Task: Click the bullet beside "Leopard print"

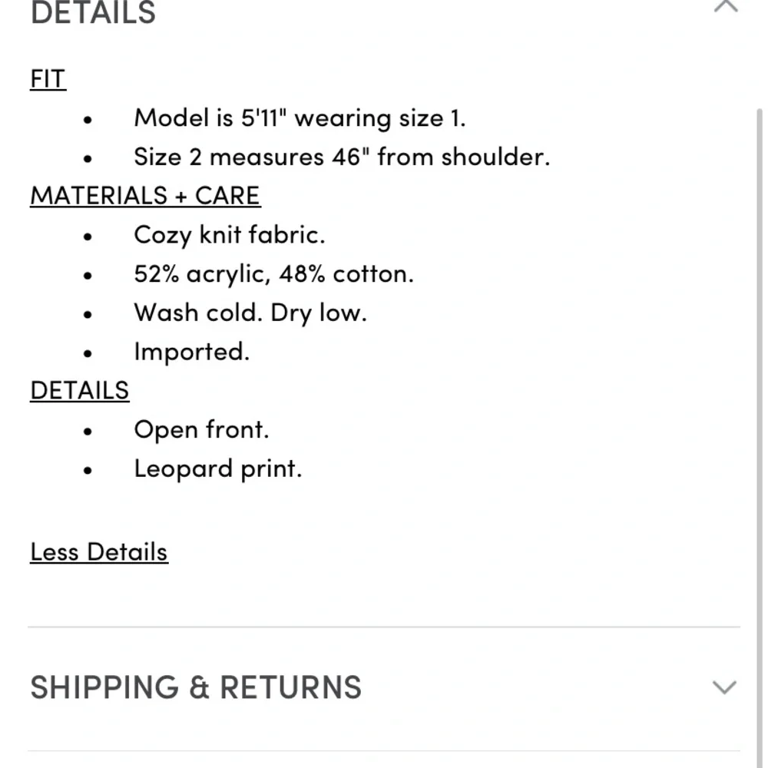Action: click(x=89, y=470)
